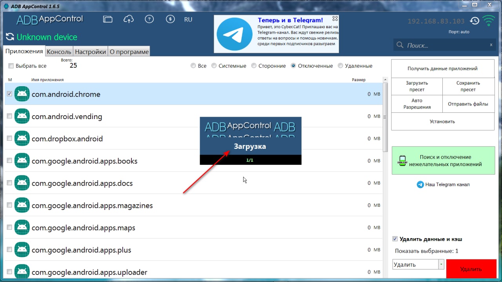Click the red Удалить button
The height and width of the screenshot is (282, 502).
tap(471, 269)
